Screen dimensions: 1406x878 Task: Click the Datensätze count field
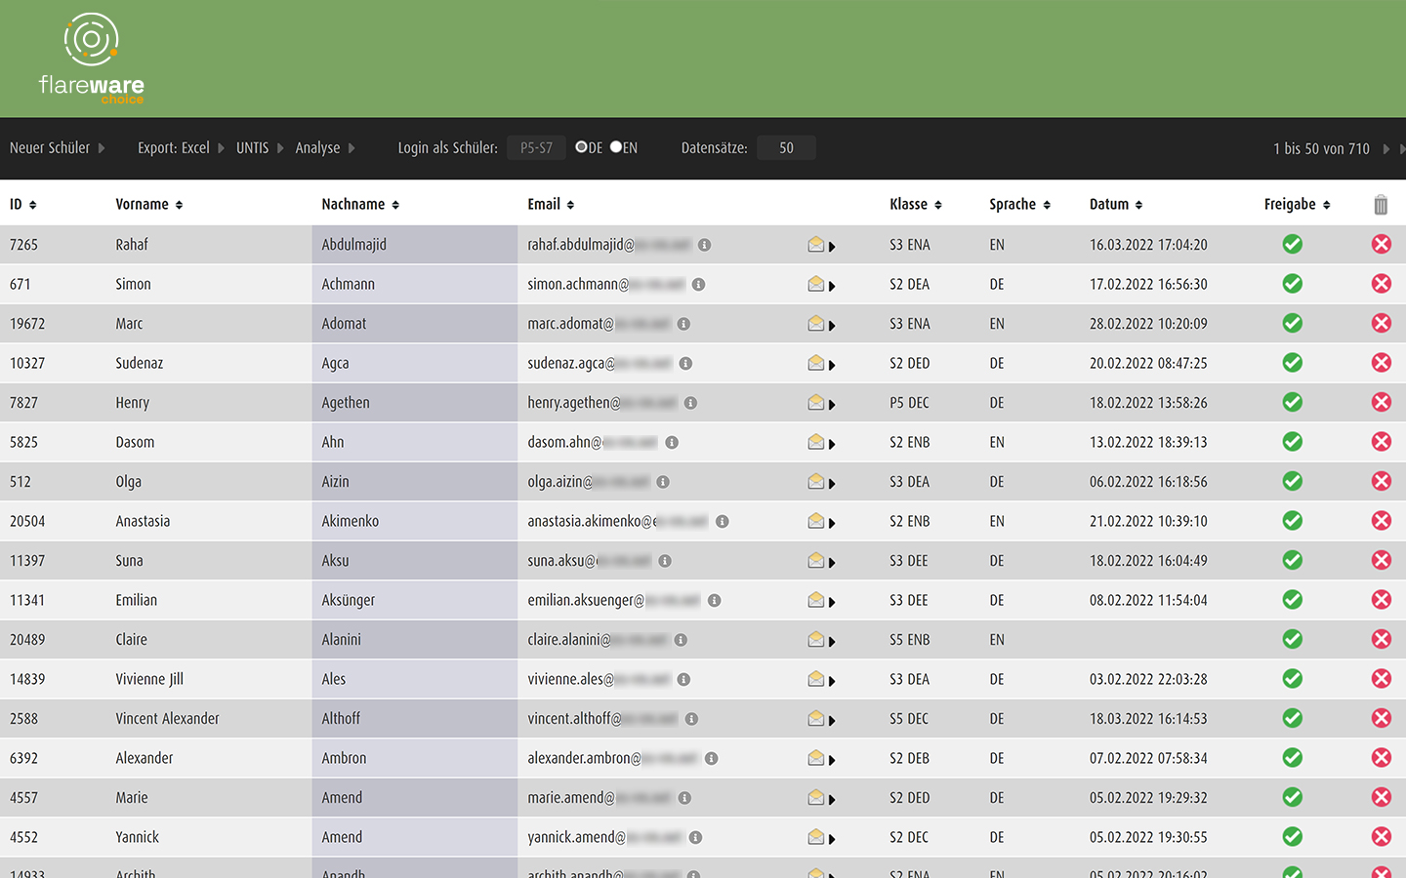pyautogui.click(x=786, y=148)
